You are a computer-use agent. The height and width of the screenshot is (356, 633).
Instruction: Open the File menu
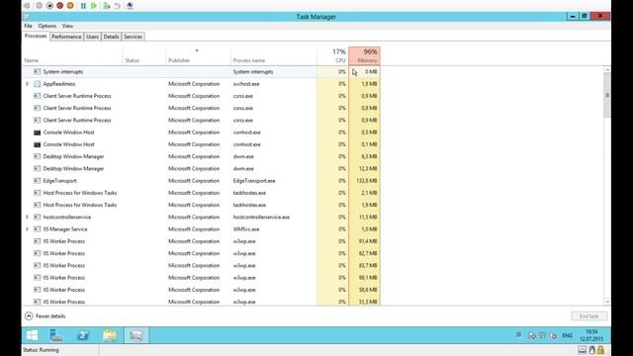coord(28,26)
